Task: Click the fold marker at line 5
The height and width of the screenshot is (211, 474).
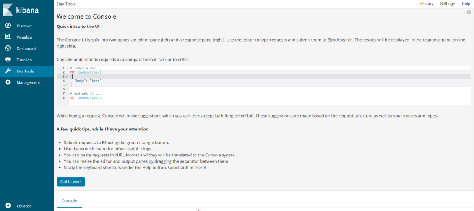Action: point(67,85)
